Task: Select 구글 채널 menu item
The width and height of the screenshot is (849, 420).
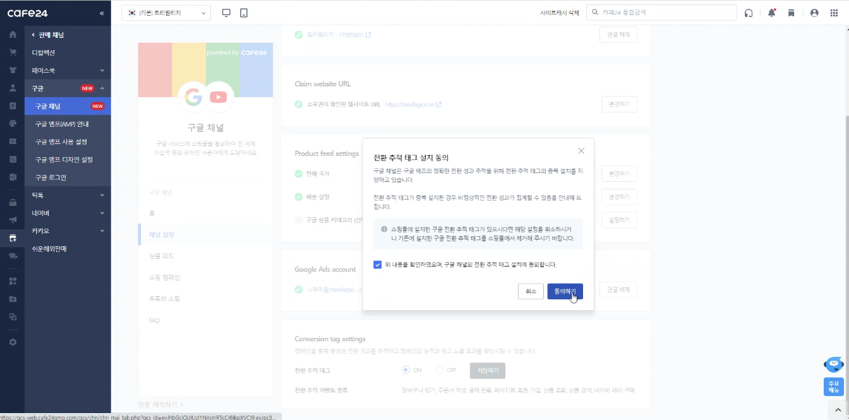Action: click(68, 106)
